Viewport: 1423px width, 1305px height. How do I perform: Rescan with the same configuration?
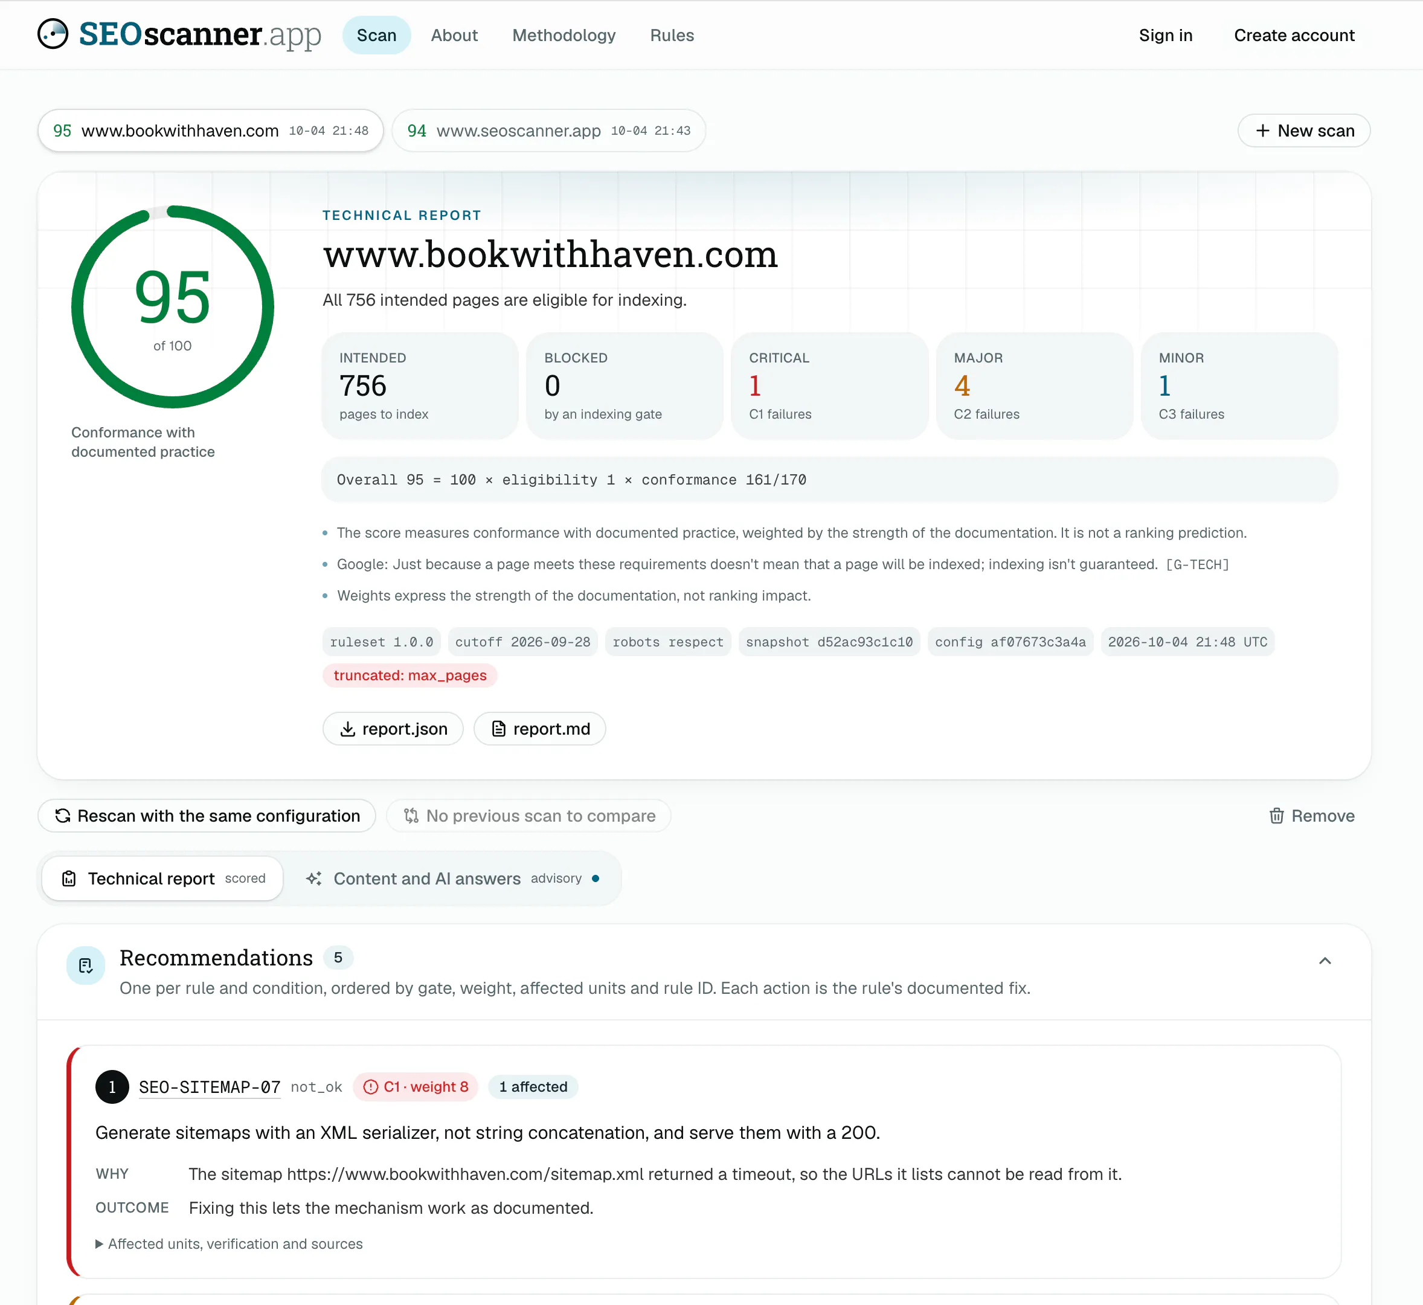207,816
